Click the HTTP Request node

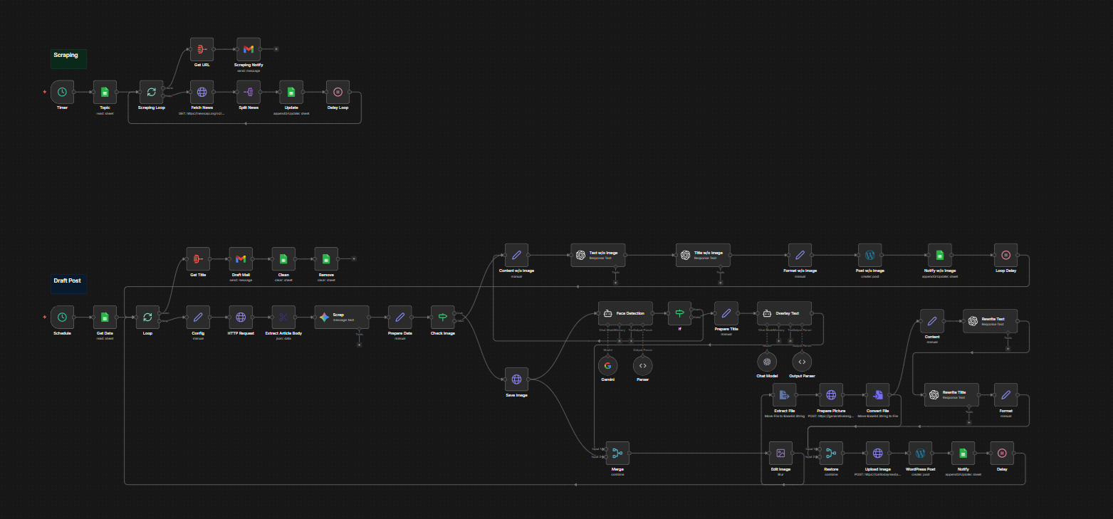click(241, 317)
